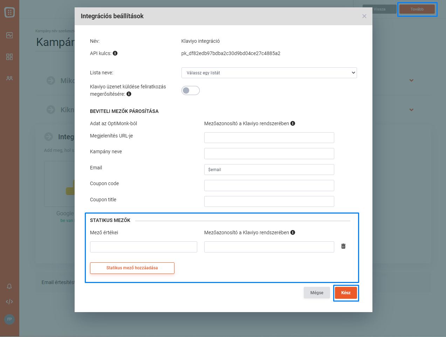Open the subscribers people icon in sidebar
This screenshot has height=337, width=446.
(x=9, y=78)
